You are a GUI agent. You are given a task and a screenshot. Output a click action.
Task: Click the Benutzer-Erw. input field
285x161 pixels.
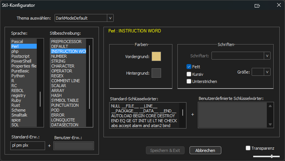click(74, 146)
